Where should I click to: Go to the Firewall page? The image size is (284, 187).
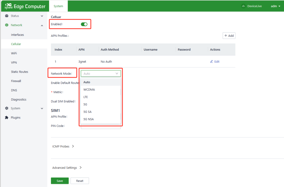coord(16,81)
